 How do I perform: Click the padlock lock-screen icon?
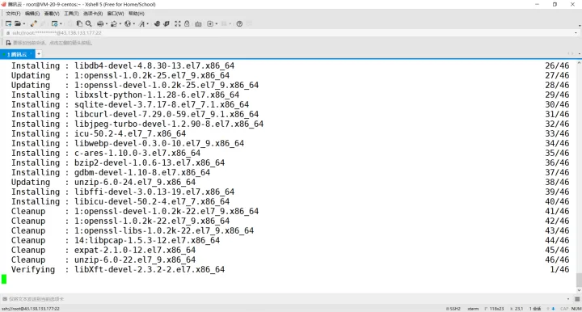click(x=187, y=23)
